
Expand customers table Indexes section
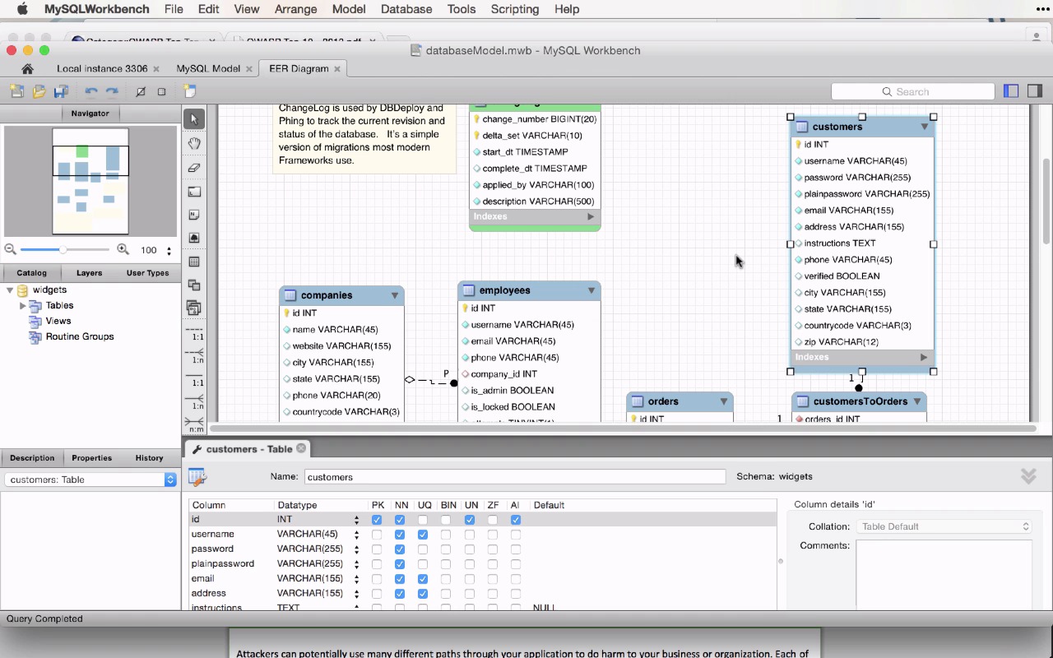(x=924, y=357)
